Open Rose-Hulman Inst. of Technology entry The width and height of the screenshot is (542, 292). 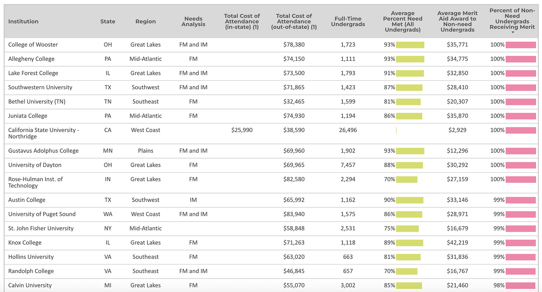[35, 182]
